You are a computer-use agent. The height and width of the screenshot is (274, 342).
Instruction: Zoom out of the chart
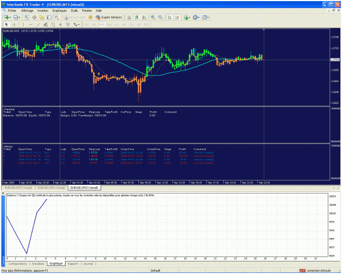pyautogui.click(x=160, y=17)
